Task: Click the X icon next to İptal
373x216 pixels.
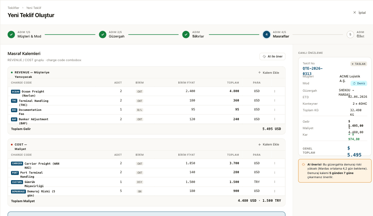Action: 355,12
